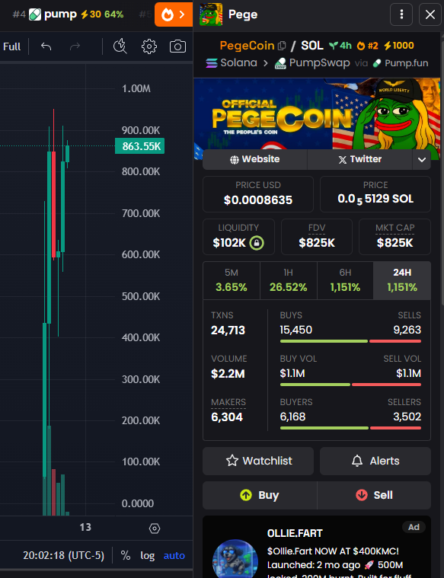Click the MKT CAP $825K box
Screen dimensions: 444x578
tap(394, 237)
